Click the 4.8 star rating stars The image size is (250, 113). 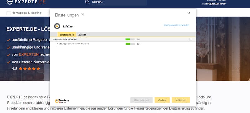point(29,69)
